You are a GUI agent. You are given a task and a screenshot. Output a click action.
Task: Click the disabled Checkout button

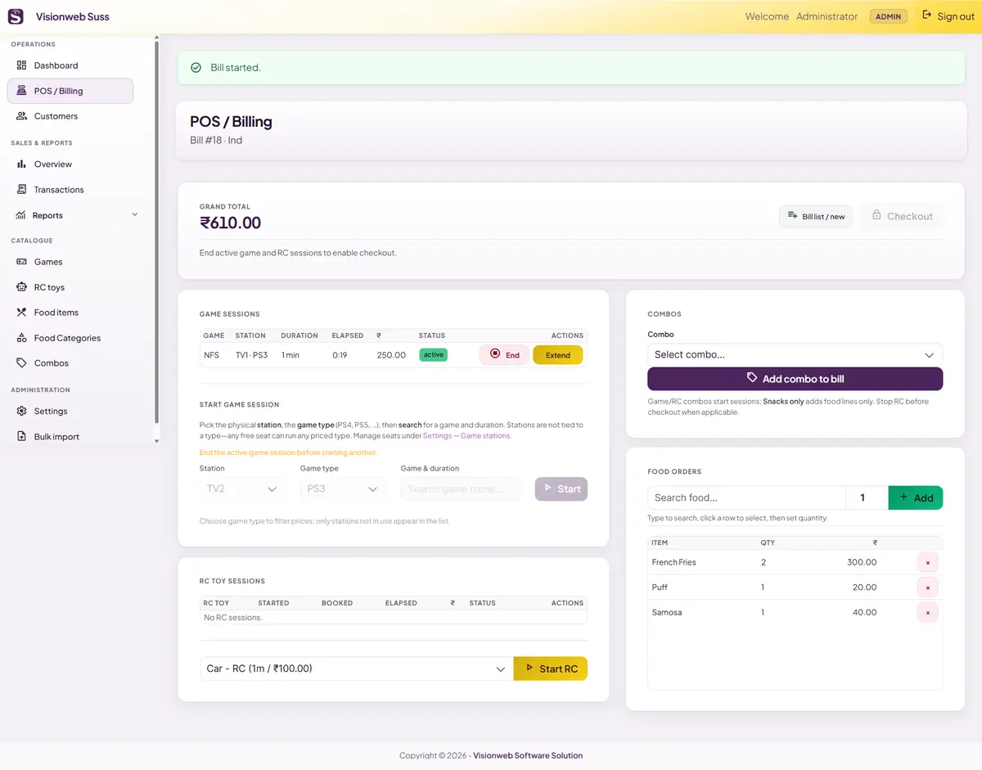902,216
